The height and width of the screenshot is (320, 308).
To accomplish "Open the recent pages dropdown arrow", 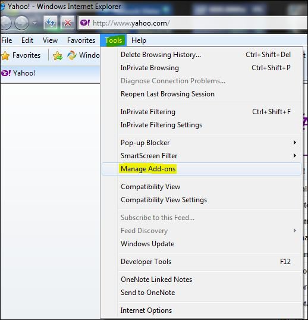I will (x=35, y=23).
